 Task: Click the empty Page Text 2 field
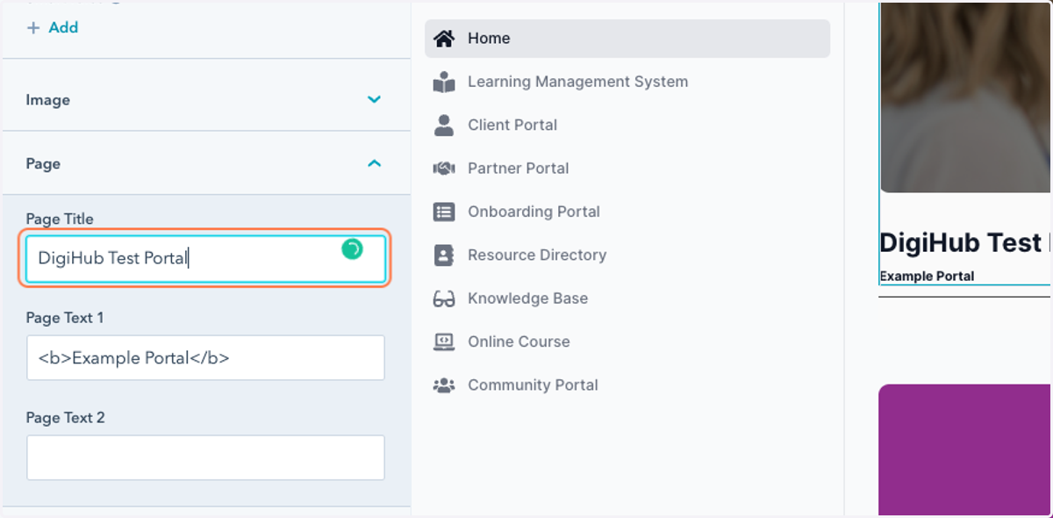click(x=205, y=457)
